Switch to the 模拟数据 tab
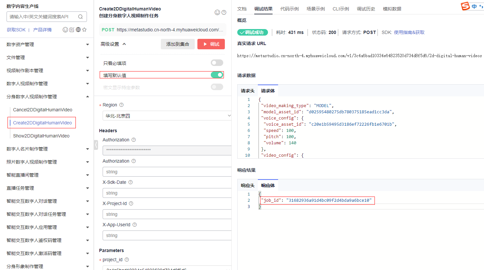Screen dimensions: 484x270 coord(392,9)
